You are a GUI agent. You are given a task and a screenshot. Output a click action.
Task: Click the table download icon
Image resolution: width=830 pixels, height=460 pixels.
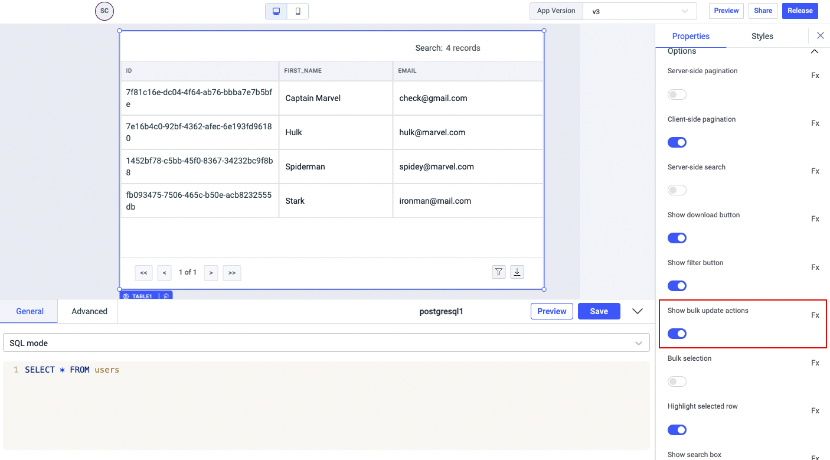click(x=517, y=272)
